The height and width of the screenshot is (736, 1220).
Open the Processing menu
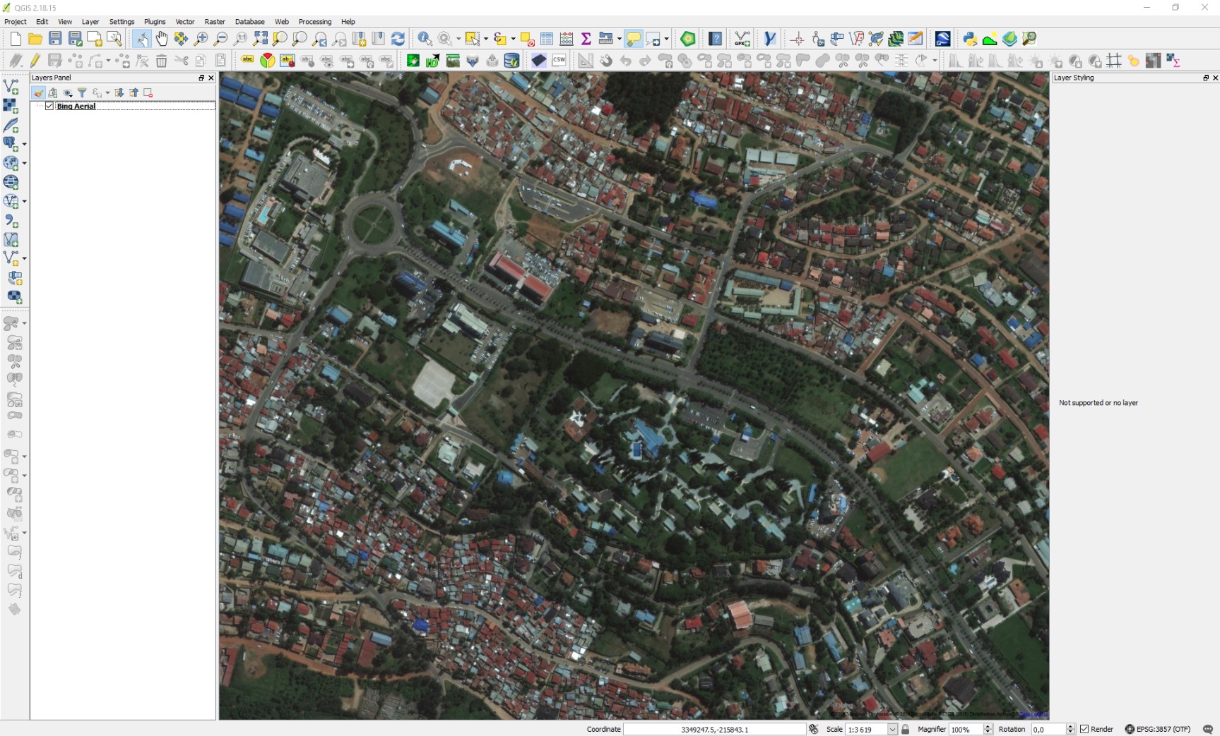315,22
